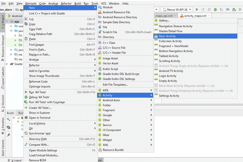Choose Scratch File entry

125,32
